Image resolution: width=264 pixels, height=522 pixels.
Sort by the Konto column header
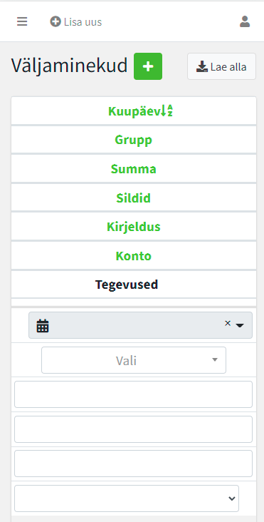point(134,256)
